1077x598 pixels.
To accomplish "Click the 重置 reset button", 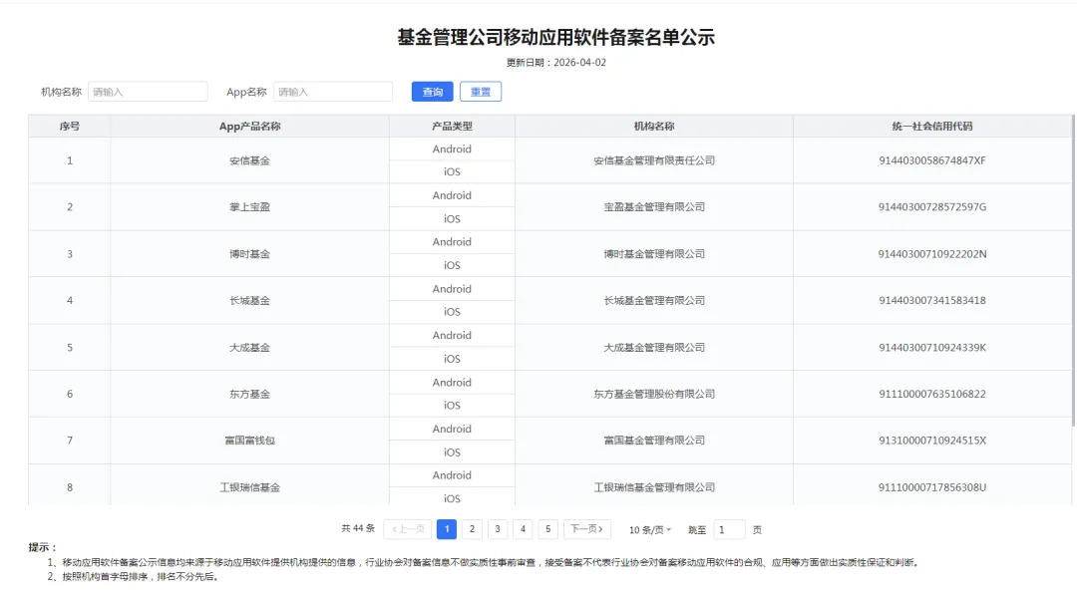I will coord(480,92).
